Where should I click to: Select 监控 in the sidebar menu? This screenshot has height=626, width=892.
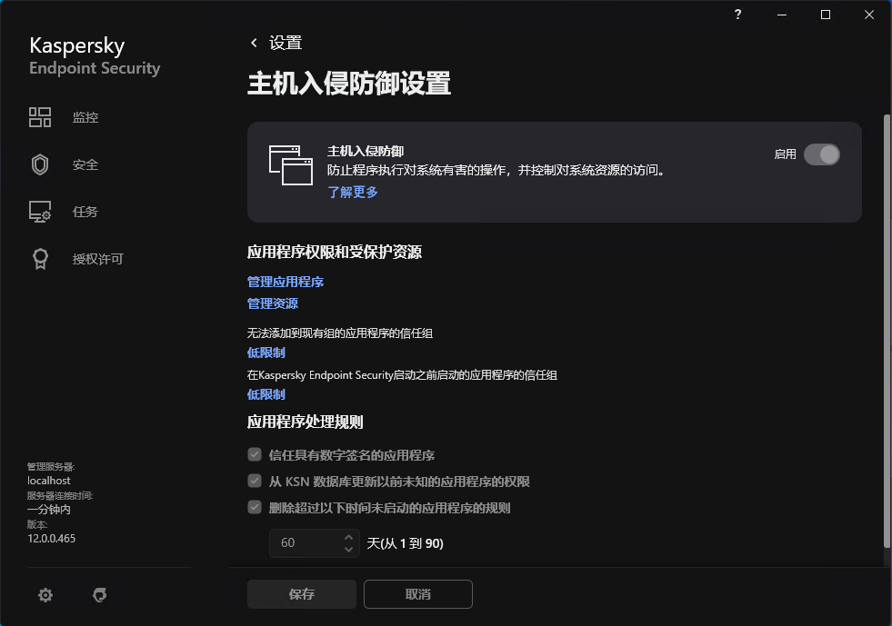[x=85, y=117]
